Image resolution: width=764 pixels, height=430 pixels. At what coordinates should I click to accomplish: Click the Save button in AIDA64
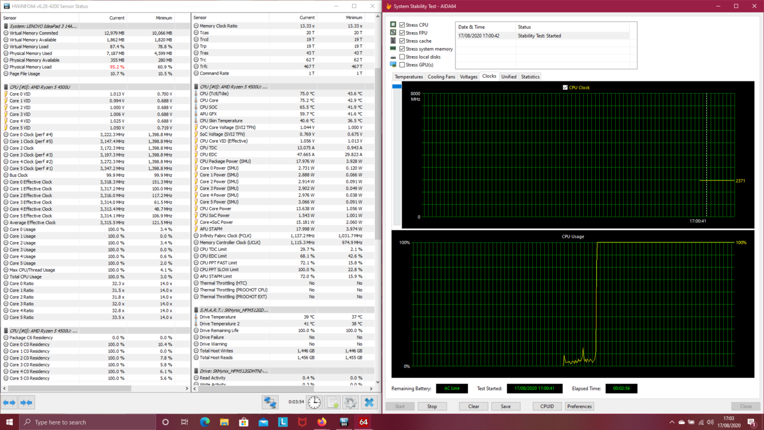point(506,406)
